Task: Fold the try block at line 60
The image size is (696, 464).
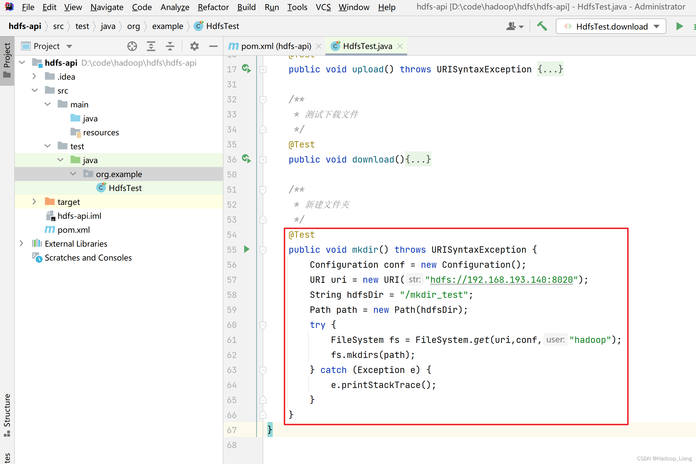Action: (263, 325)
